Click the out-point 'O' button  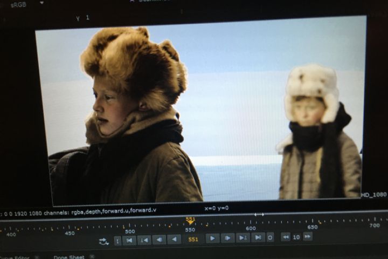[x=270, y=237]
